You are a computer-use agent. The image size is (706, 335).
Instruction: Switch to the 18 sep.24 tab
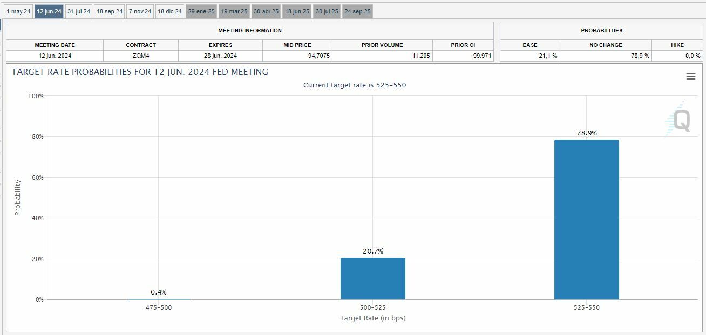coord(110,11)
